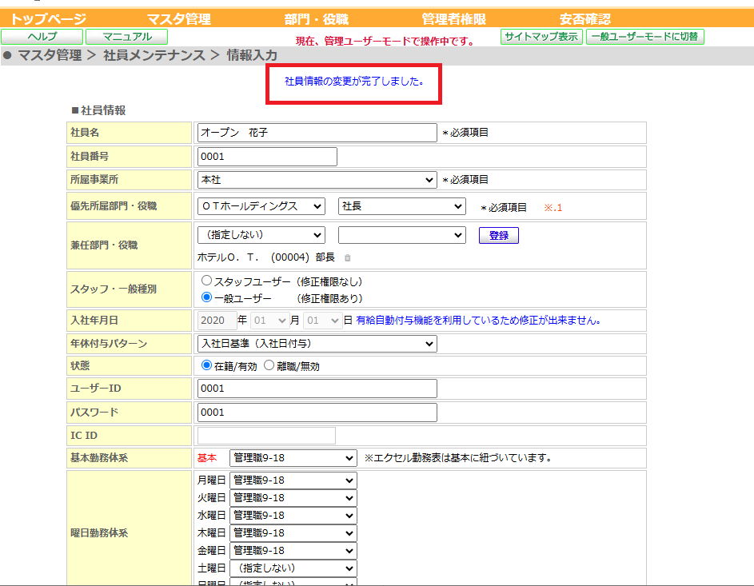Open 木曜日 work schedule dropdown
Viewport: 754px width, 586px height.
tap(293, 533)
